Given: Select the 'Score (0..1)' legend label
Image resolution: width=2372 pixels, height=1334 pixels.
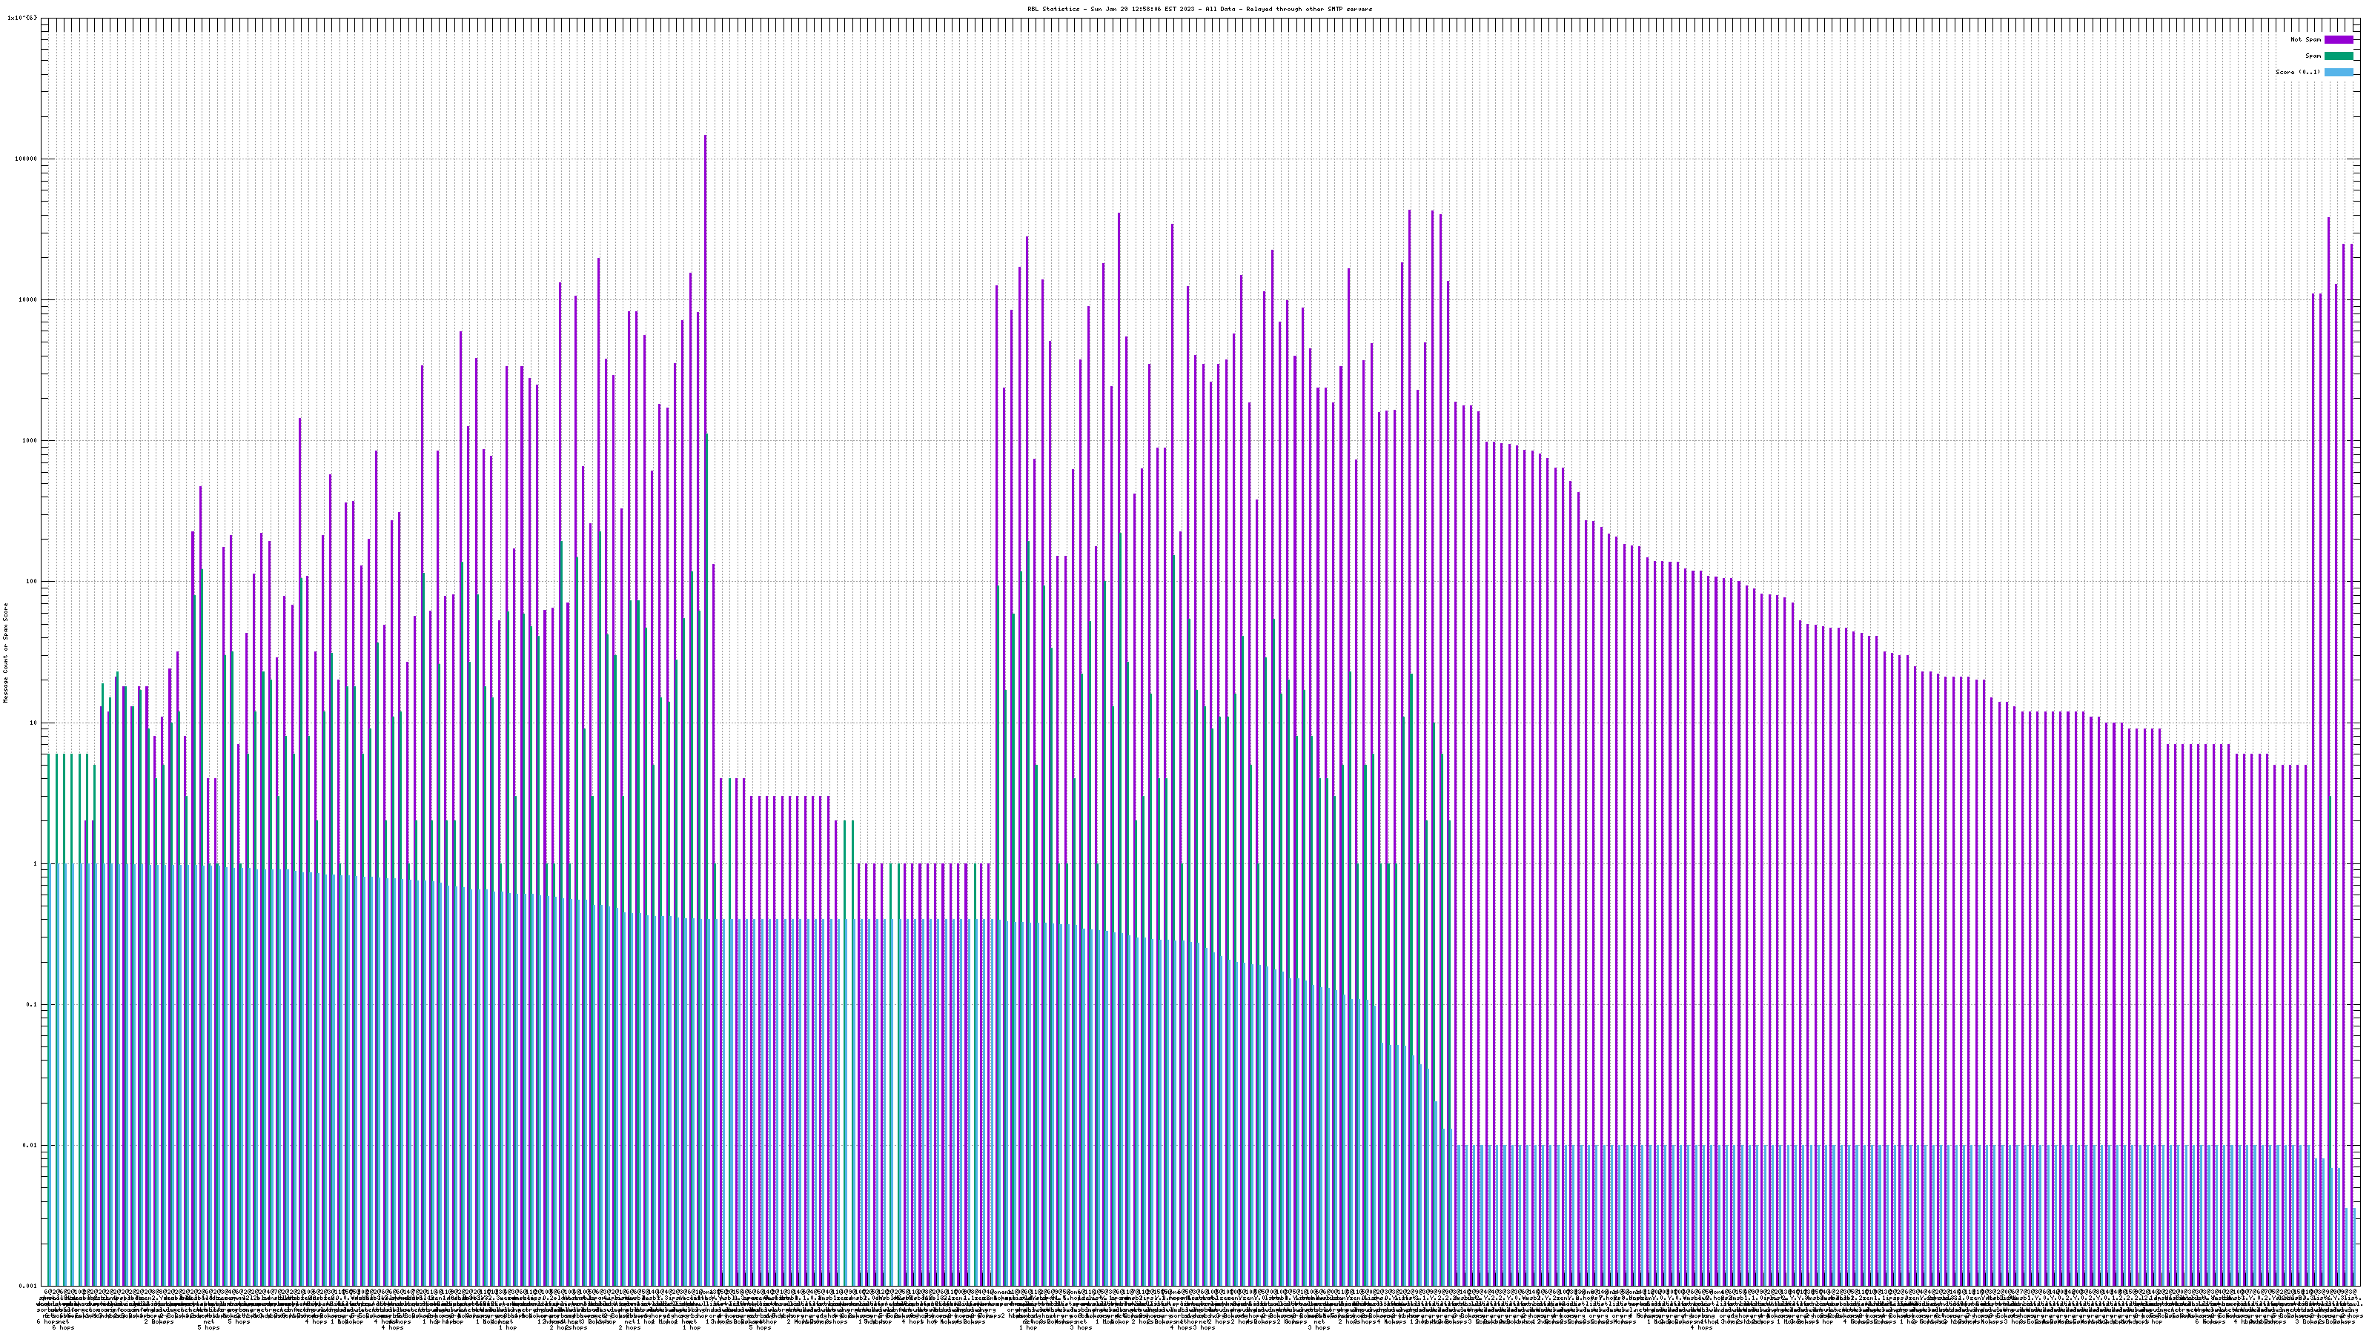Looking at the screenshot, I should 2297,72.
